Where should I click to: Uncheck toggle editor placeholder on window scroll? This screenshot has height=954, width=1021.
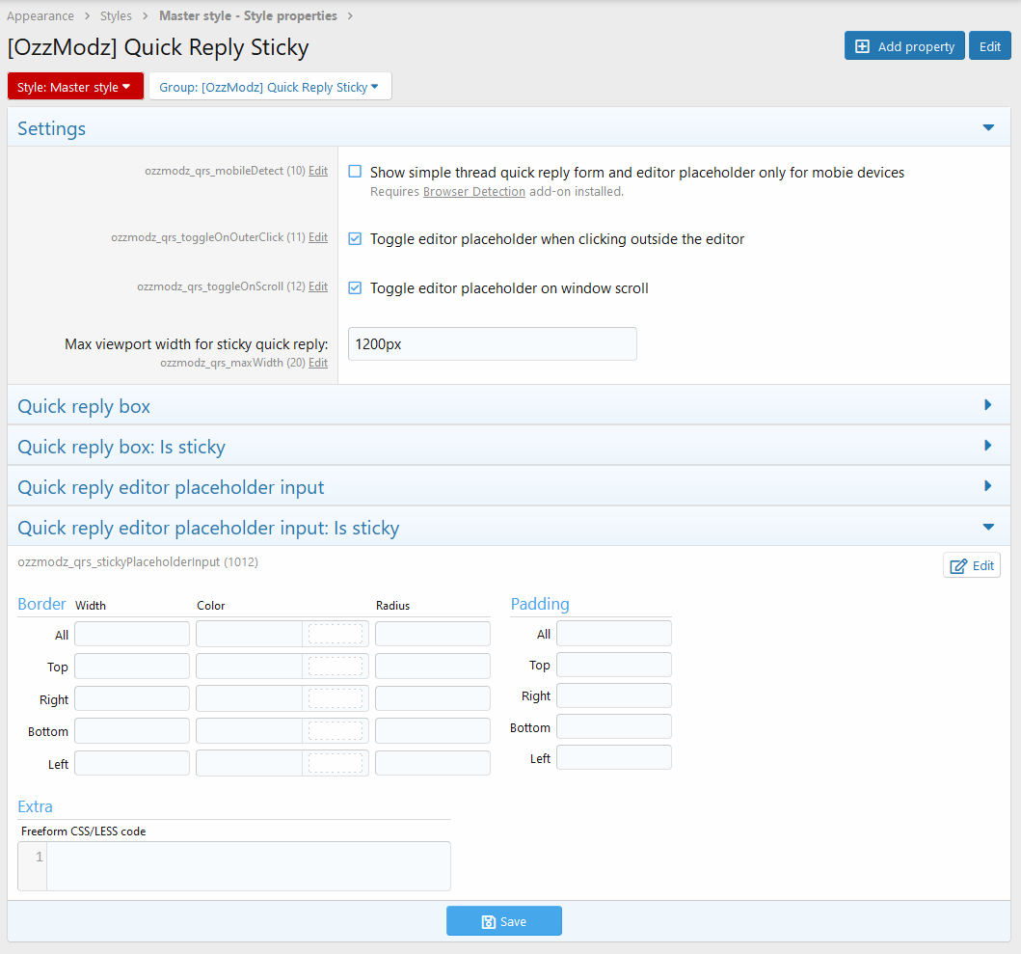355,287
